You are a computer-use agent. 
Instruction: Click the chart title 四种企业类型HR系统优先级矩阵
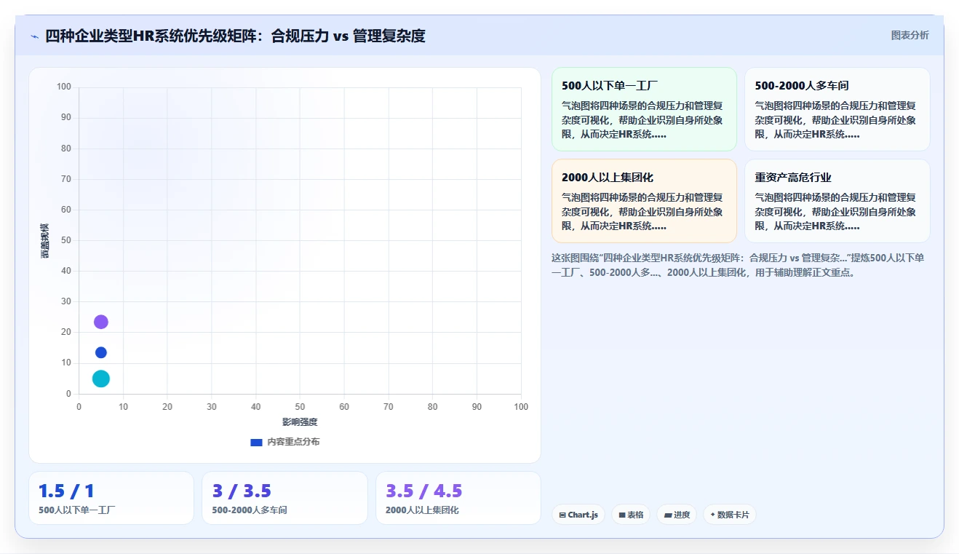[x=235, y=36]
